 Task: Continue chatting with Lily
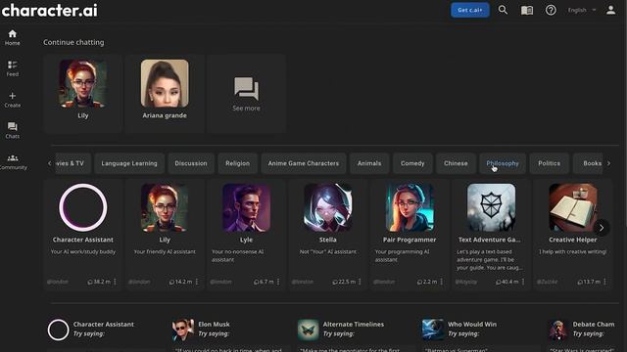(x=83, y=94)
